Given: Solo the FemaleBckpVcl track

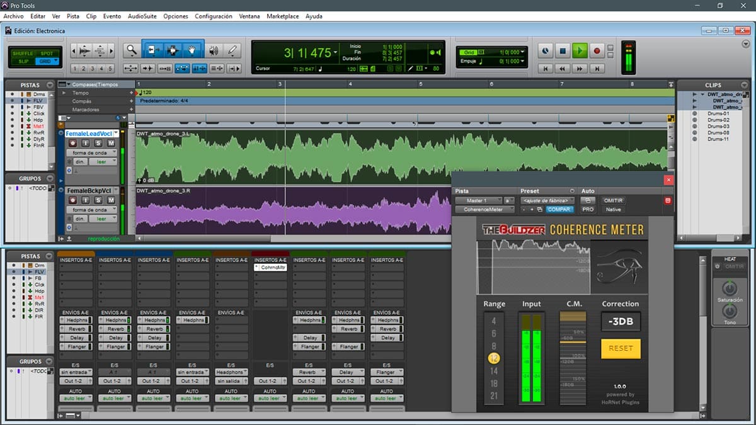Looking at the screenshot, I should point(98,200).
